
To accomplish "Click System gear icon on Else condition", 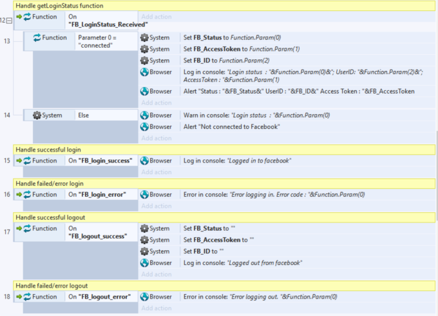I will coord(37,115).
